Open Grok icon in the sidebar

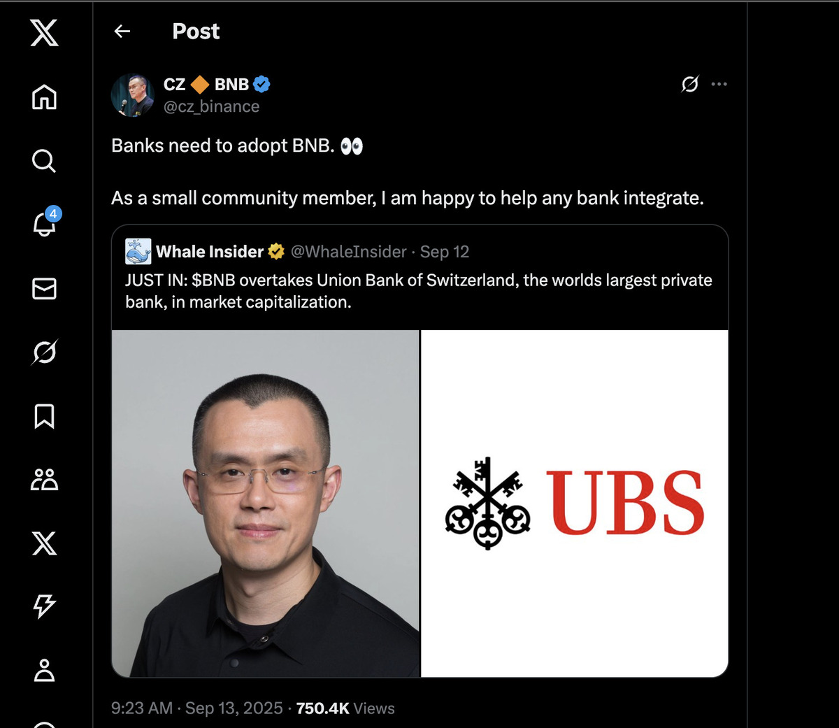(44, 352)
